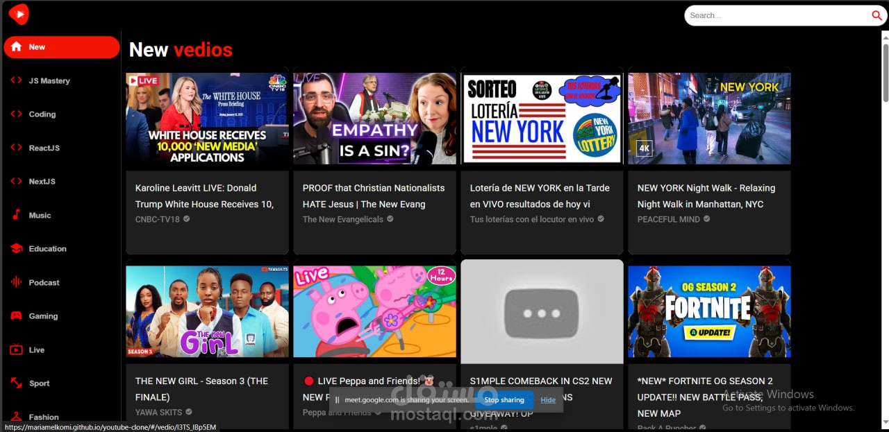889x432 pixels.
Task: Click the Gaming controller icon
Action: (16, 316)
